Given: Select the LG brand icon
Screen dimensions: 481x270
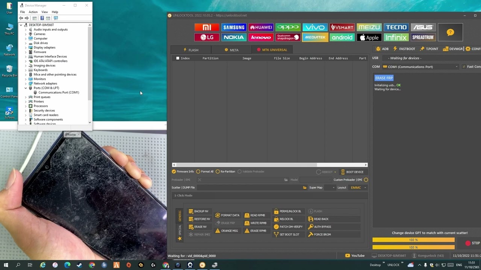Looking at the screenshot, I should (x=207, y=37).
